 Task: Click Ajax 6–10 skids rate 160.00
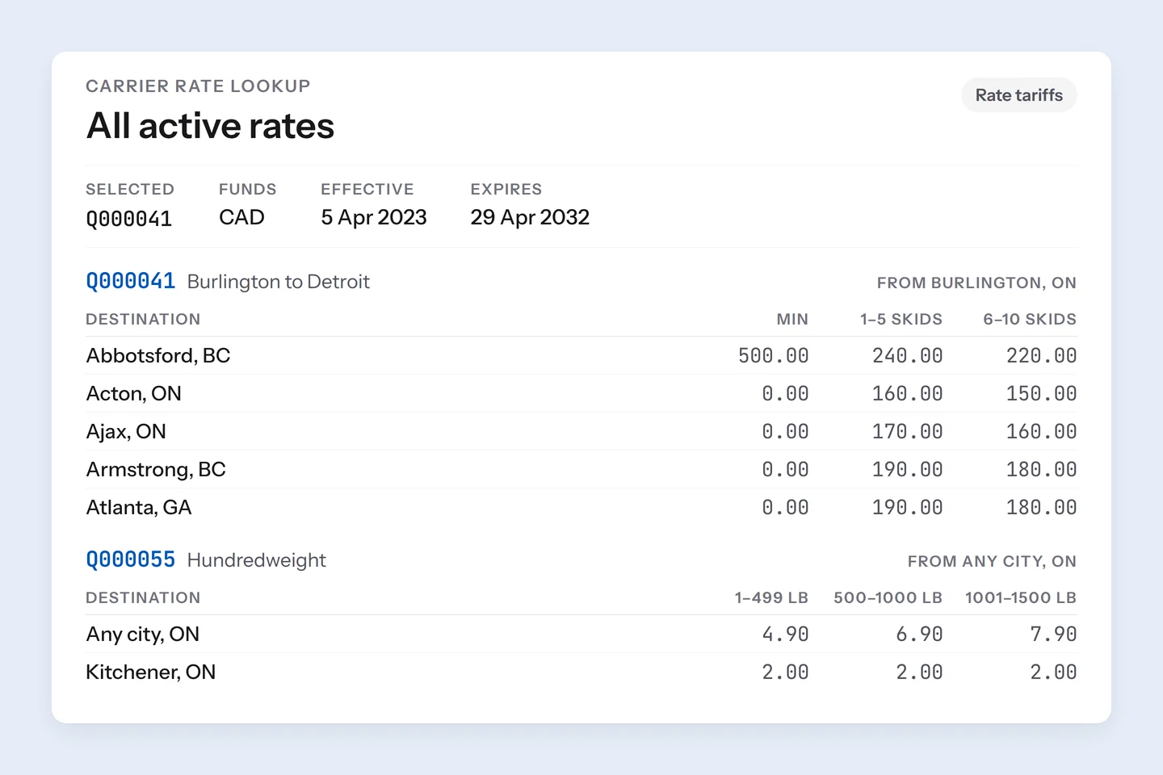click(1041, 431)
